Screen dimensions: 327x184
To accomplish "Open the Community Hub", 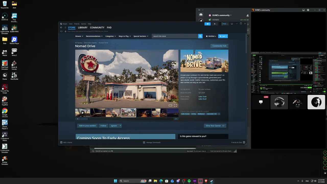I will (x=219, y=46).
